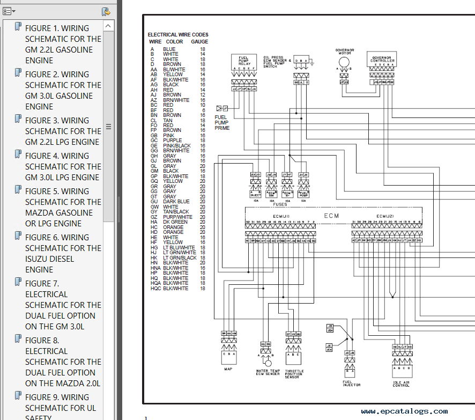The height and width of the screenshot is (420, 475).
Task: Open Figure 7 dual fuel GM 3.0L bookmark
Action: (x=63, y=305)
